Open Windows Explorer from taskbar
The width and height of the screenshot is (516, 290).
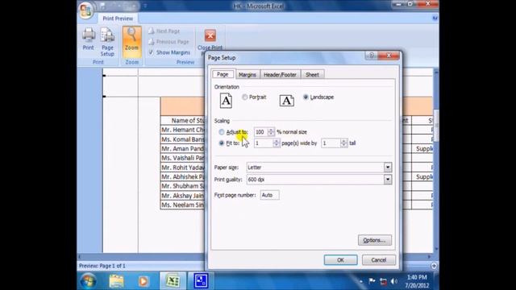pos(116,281)
